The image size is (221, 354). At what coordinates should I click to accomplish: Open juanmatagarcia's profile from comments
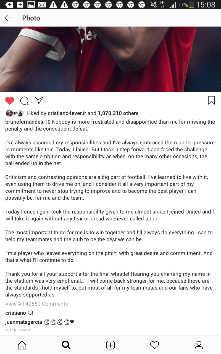coord(24,322)
